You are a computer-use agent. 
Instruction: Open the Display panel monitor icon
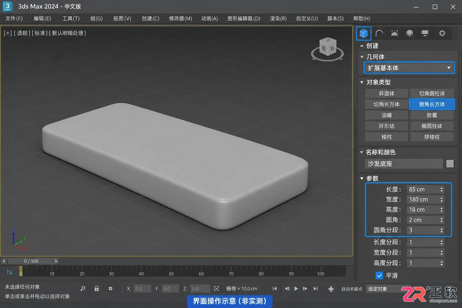click(425, 33)
